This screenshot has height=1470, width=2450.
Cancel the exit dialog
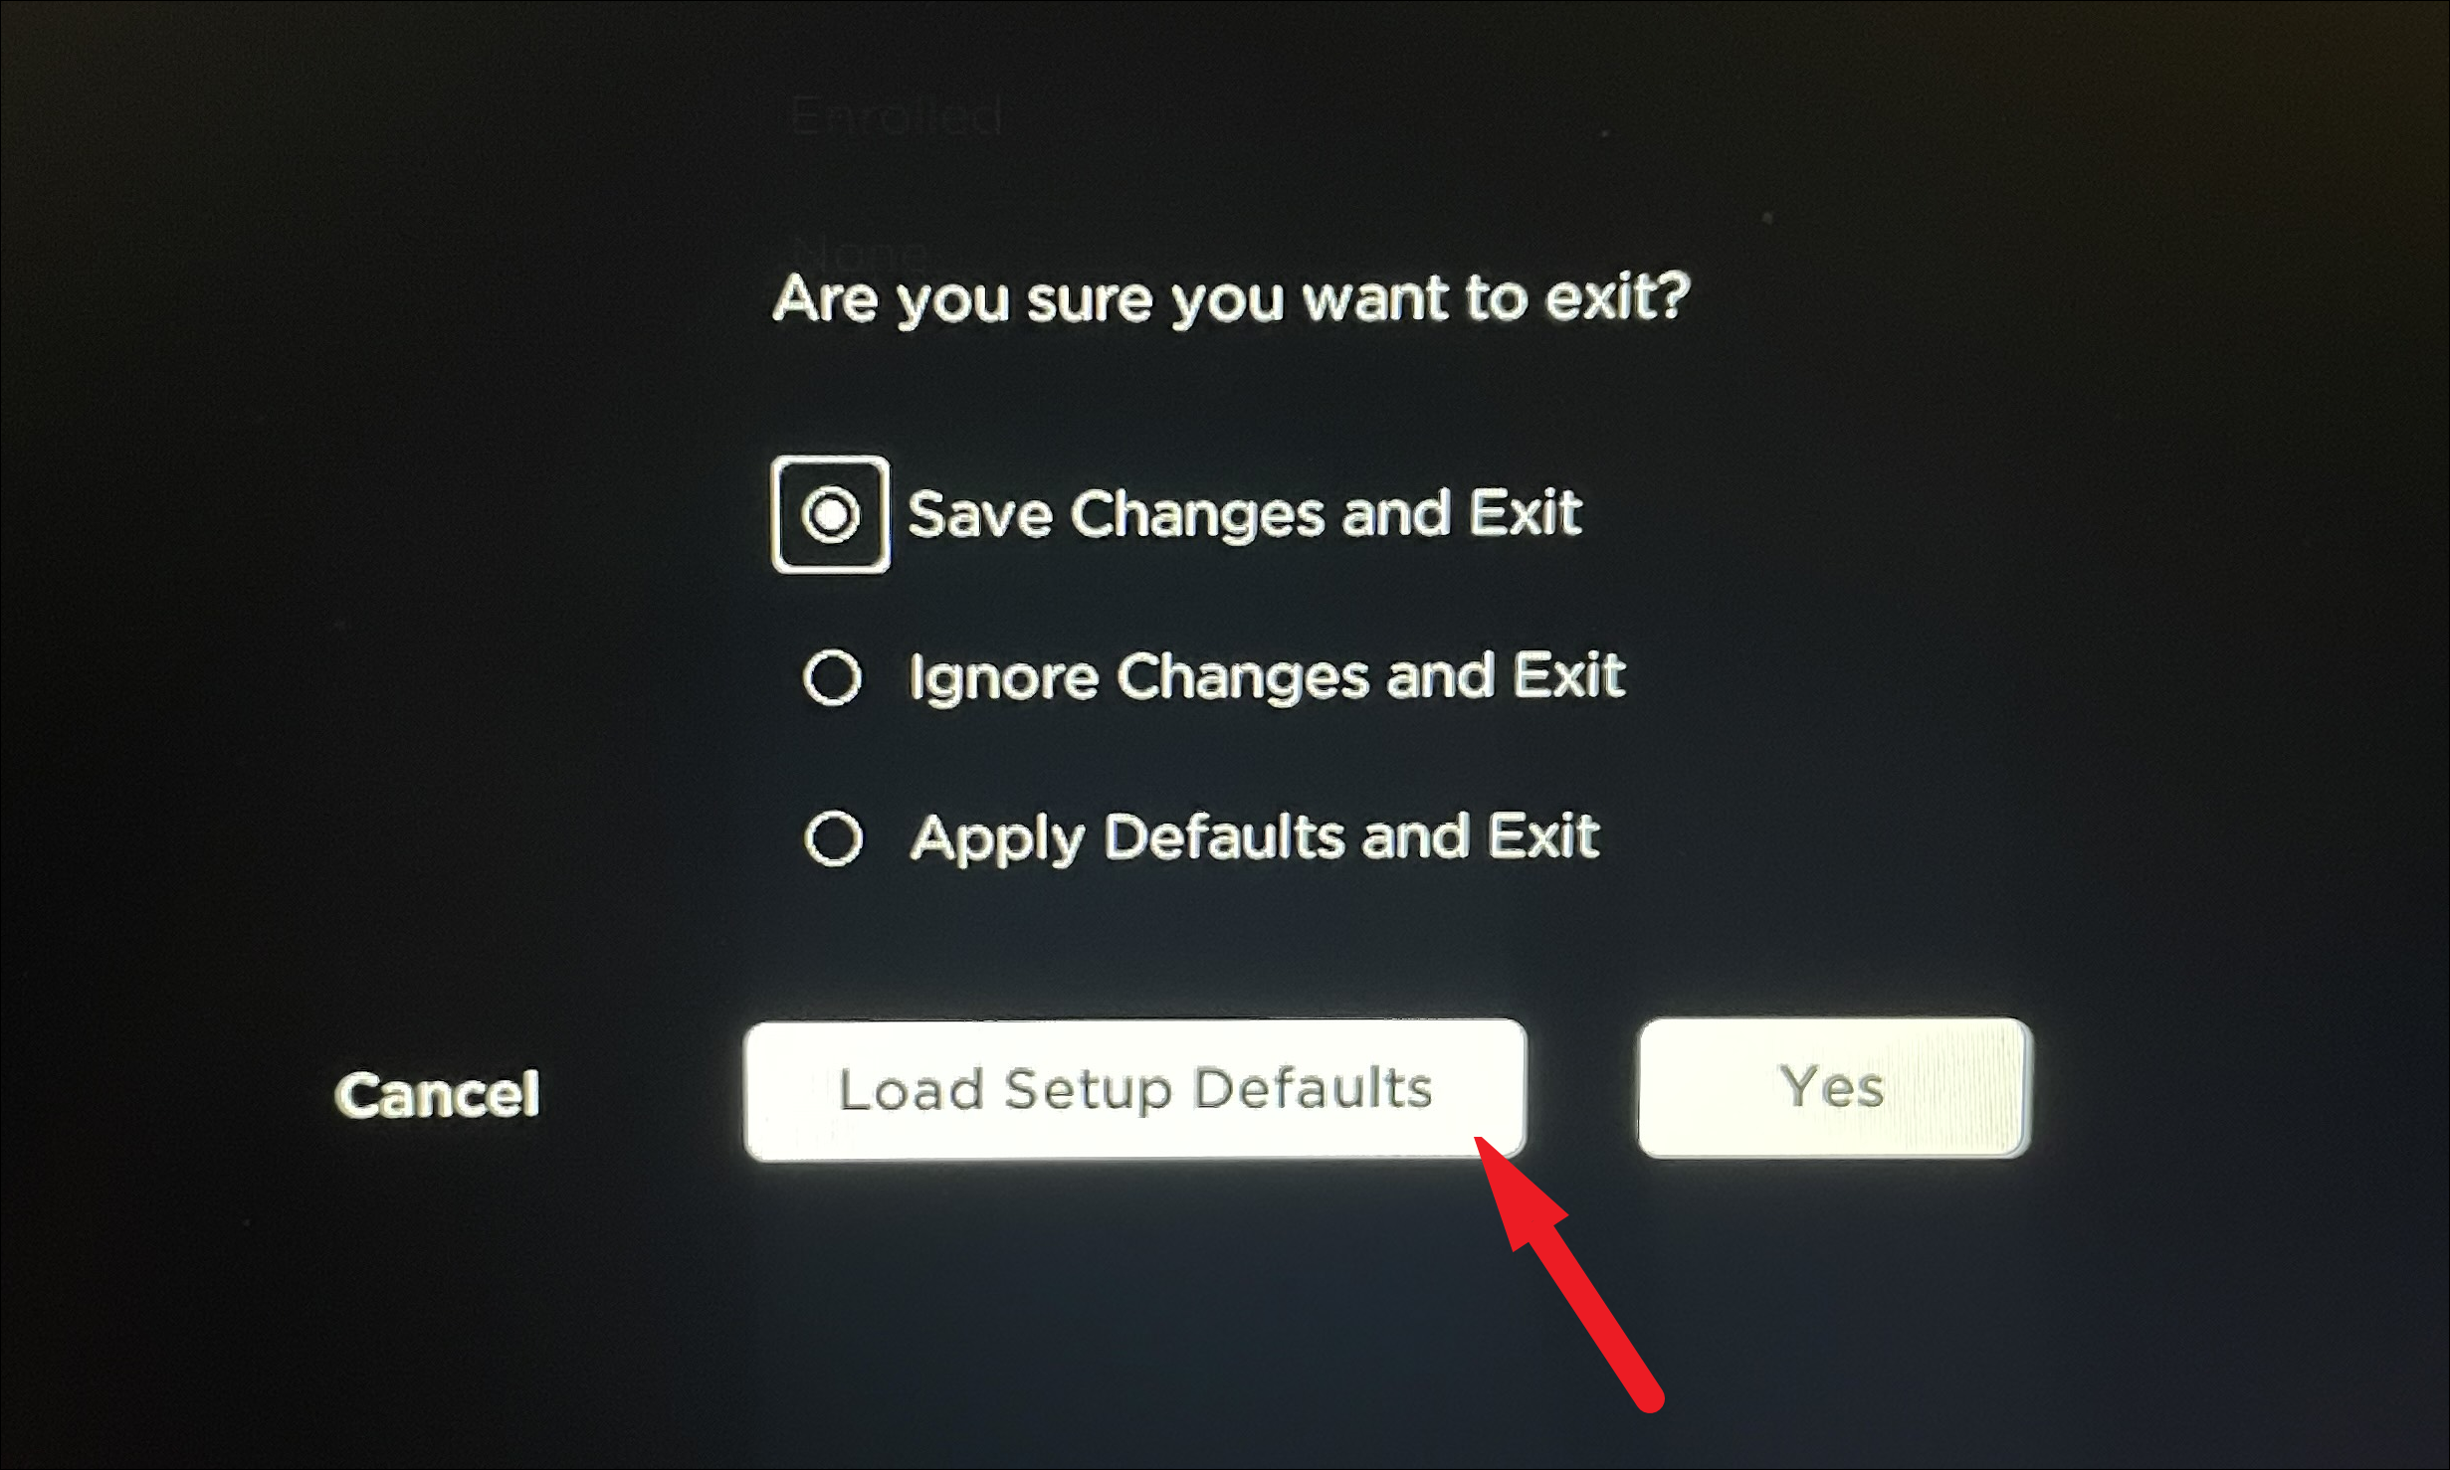click(437, 1095)
